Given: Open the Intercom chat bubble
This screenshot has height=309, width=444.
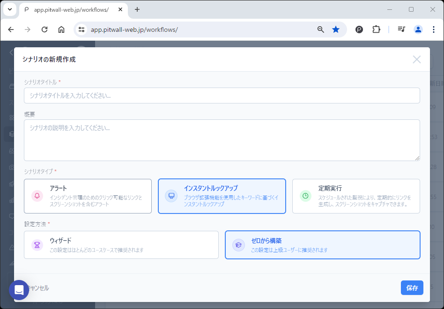Looking at the screenshot, I should pos(19,290).
